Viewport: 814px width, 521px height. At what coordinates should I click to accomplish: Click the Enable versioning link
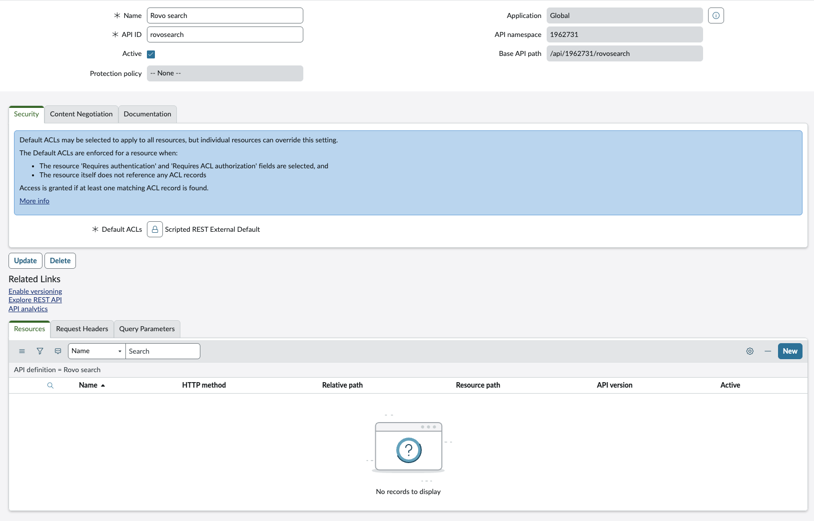pos(35,291)
